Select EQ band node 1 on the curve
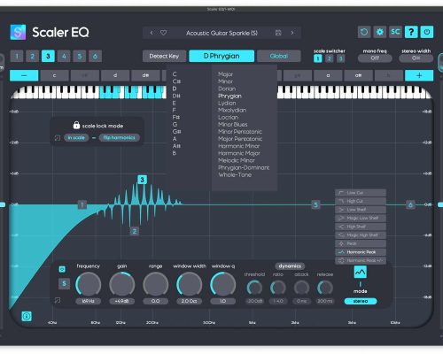The height and width of the screenshot is (354, 443). coord(82,204)
